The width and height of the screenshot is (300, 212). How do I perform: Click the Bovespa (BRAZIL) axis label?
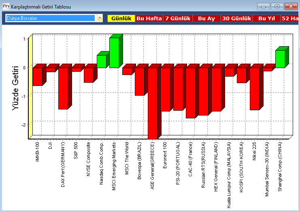tap(139, 161)
